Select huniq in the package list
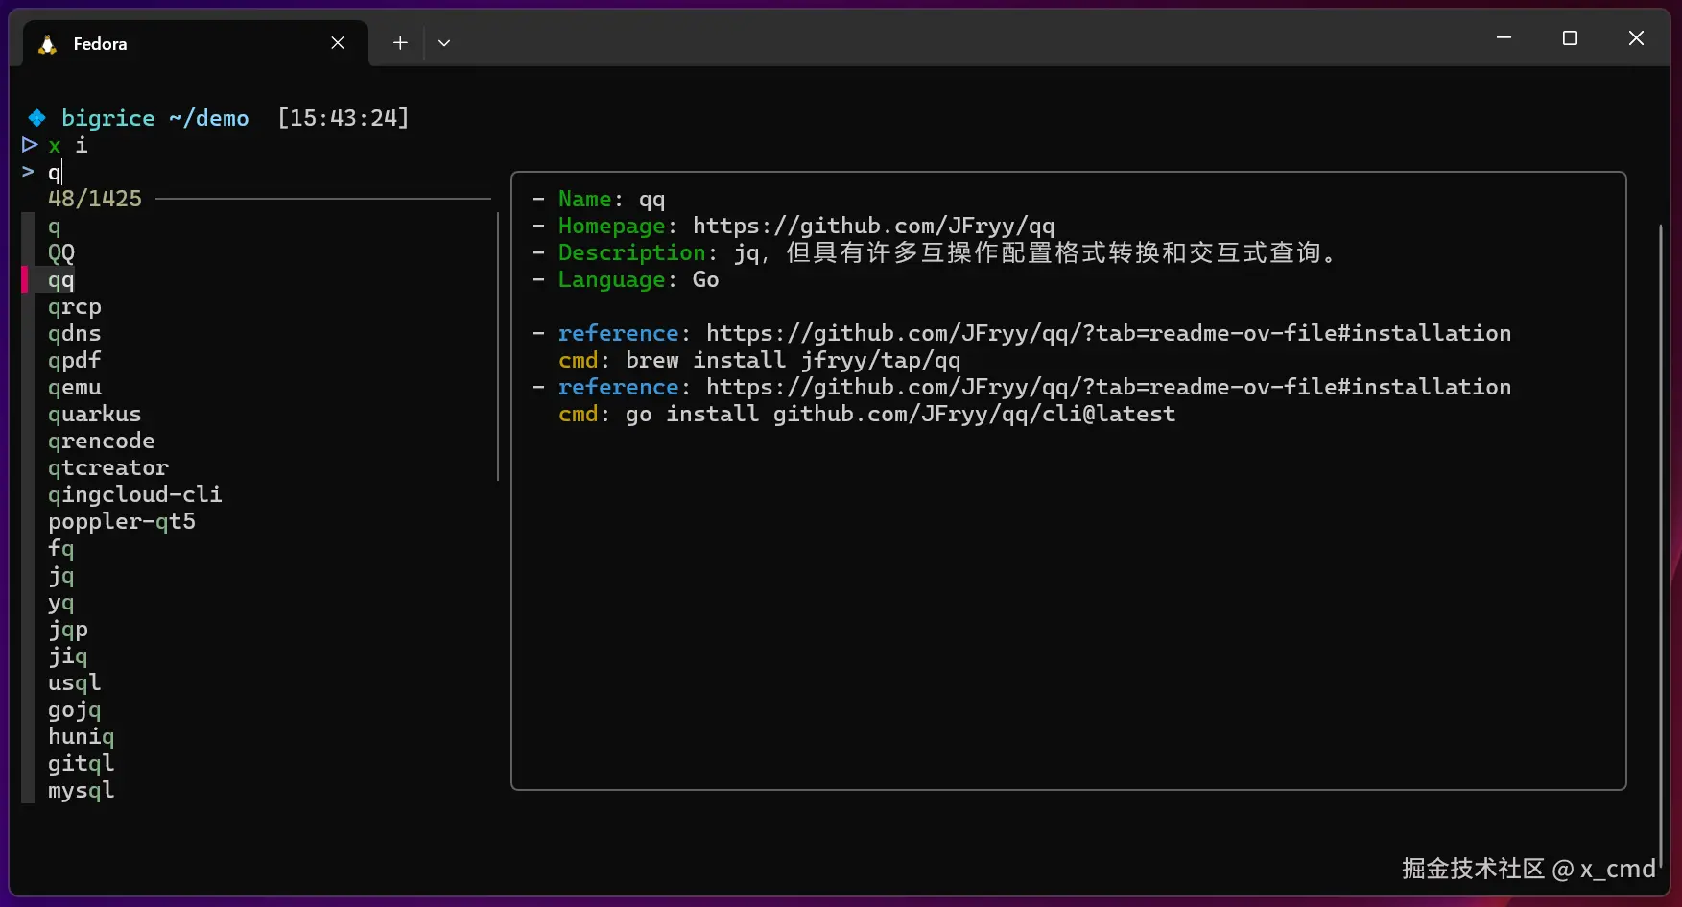 [x=82, y=737]
